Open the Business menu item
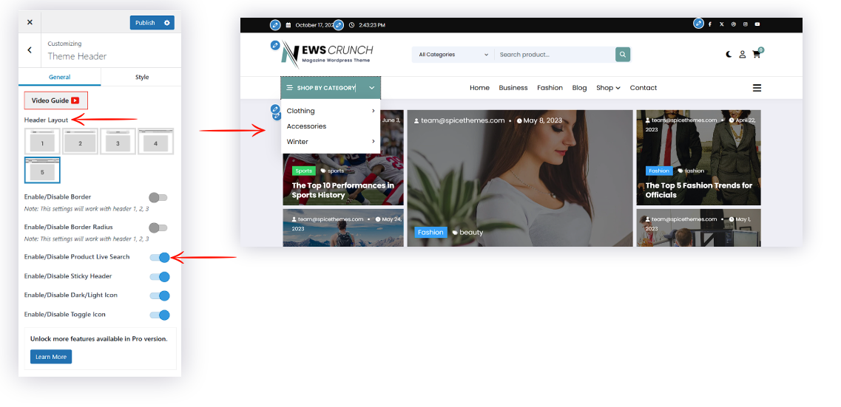 (x=513, y=88)
